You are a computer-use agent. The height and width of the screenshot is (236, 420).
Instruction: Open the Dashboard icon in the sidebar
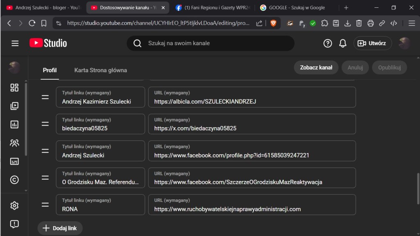point(14,87)
